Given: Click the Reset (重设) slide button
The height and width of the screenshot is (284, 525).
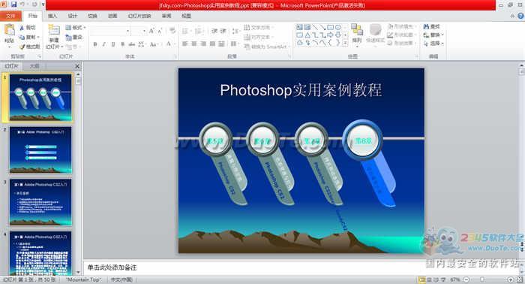Looking at the screenshot, I should point(74,37).
